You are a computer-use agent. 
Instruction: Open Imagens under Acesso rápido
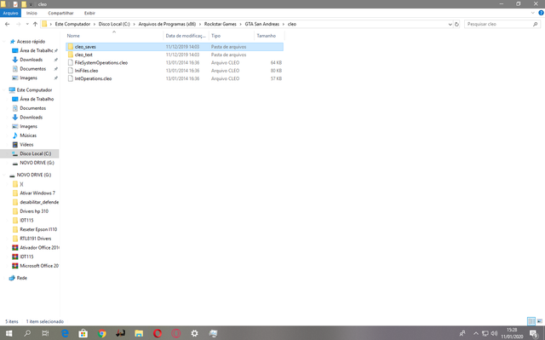point(28,78)
